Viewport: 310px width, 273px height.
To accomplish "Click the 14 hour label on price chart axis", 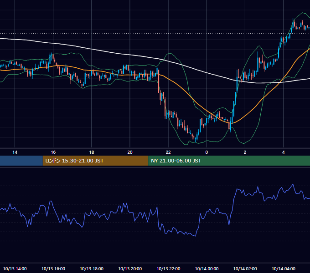I will (x=15, y=152).
